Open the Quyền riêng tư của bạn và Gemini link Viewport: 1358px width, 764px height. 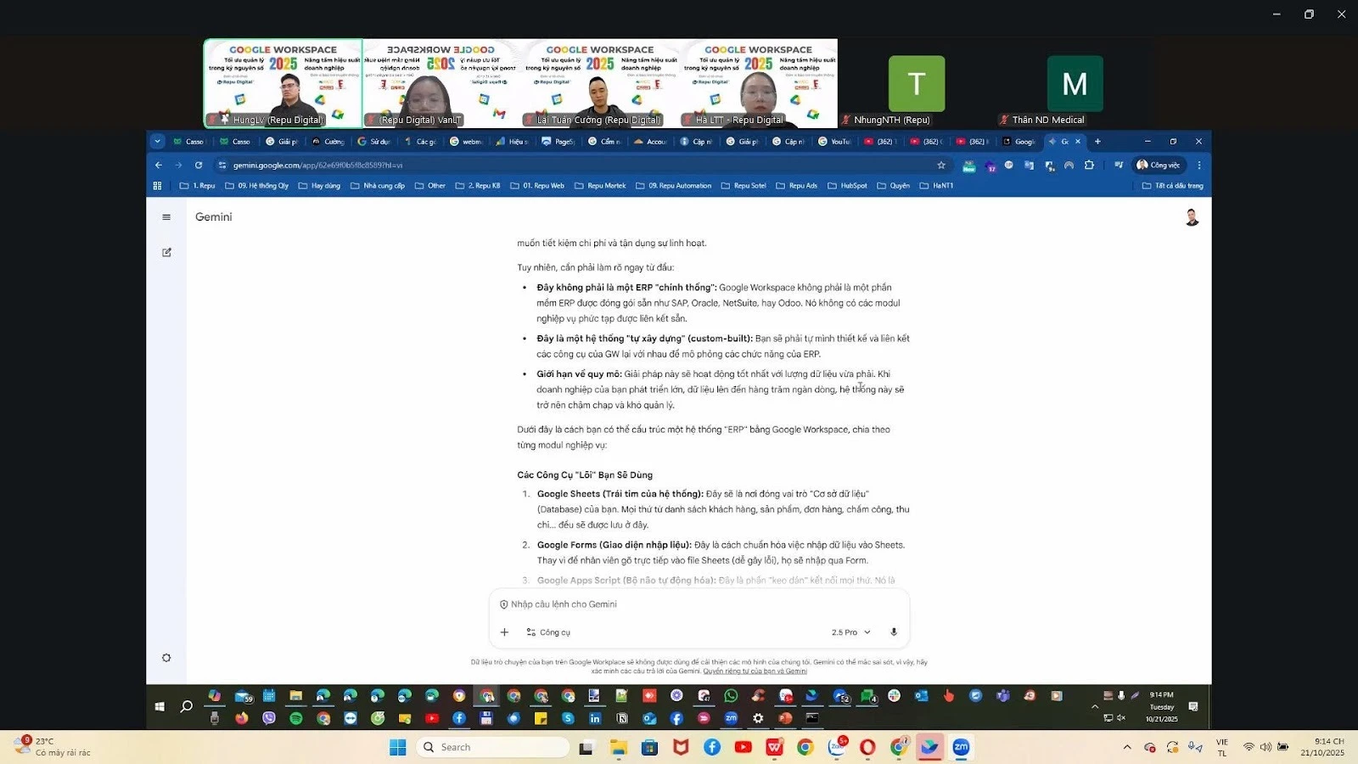[x=755, y=671]
